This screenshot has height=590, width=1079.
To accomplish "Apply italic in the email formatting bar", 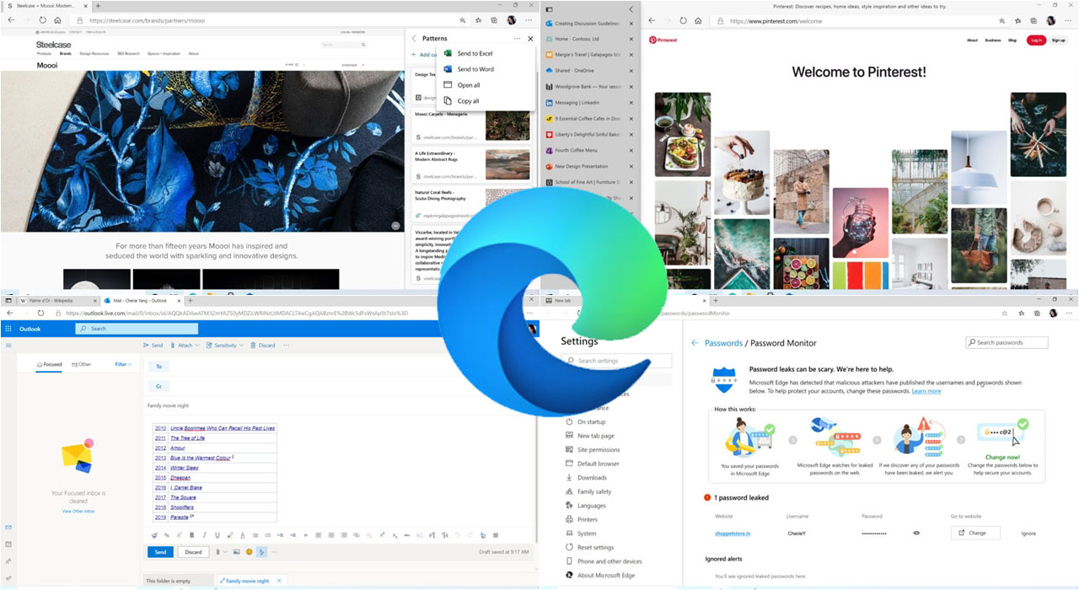I will point(204,534).
